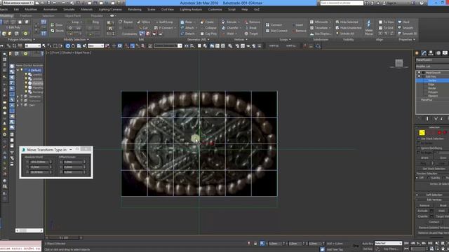449x252 pixels.
Task: Click Hide Unselected in Visibility panel
Action: 348,28
